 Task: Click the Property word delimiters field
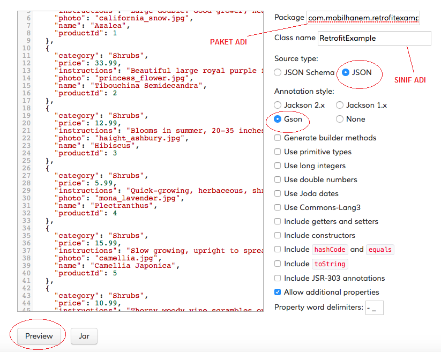[x=375, y=308]
